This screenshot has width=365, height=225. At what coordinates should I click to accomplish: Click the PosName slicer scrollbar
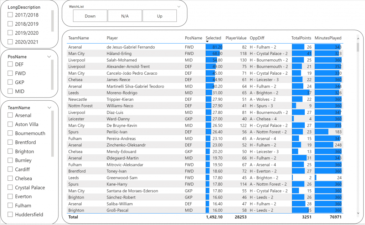(x=52, y=75)
